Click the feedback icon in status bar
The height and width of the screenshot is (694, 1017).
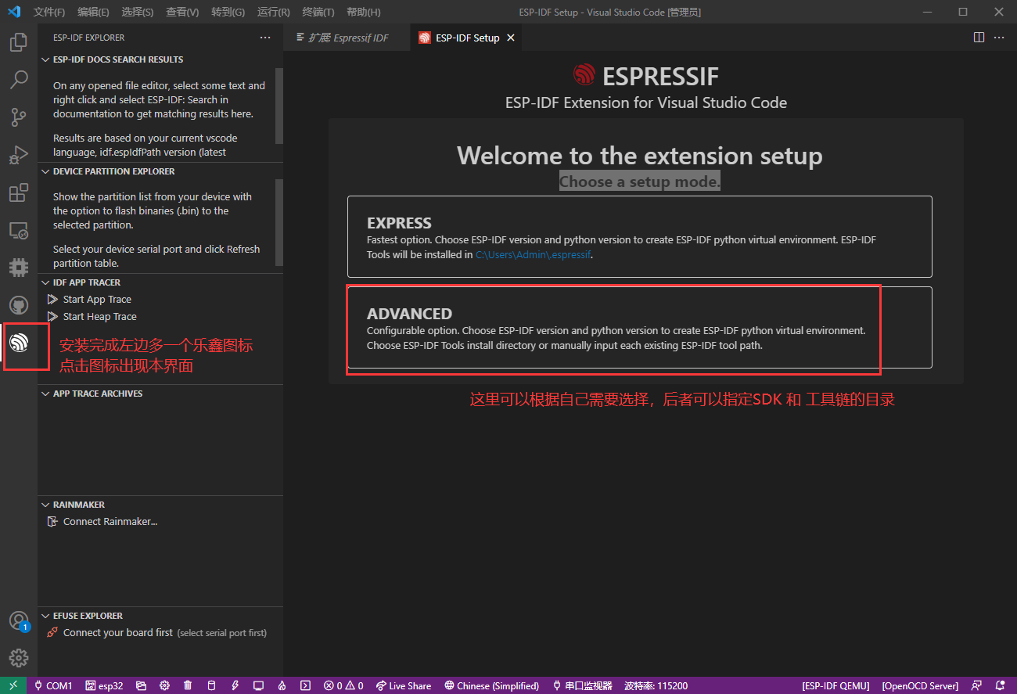976,685
